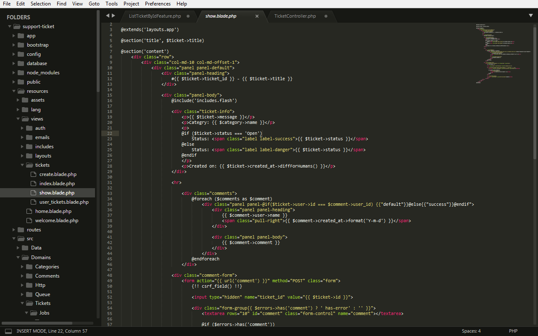
Task: Collapse the tickets folder under views
Action: coord(23,165)
